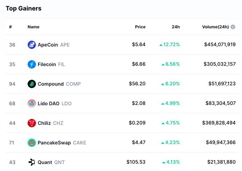This screenshot has width=242, height=171.
Task: Click ApeCoin's 12.72% gain value
Action: pyautogui.click(x=171, y=45)
